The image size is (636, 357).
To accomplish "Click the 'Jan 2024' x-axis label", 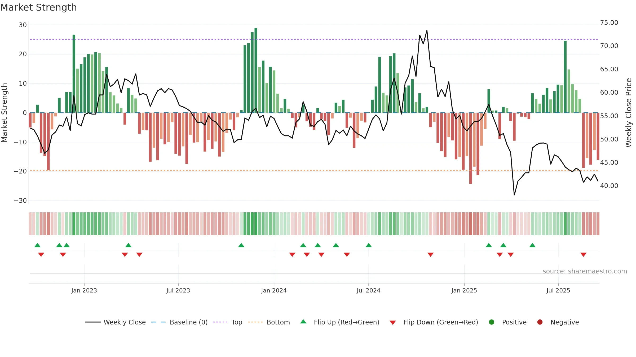I will pos(274,291).
